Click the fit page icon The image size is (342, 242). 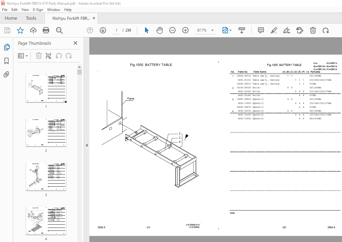[x=225, y=30]
